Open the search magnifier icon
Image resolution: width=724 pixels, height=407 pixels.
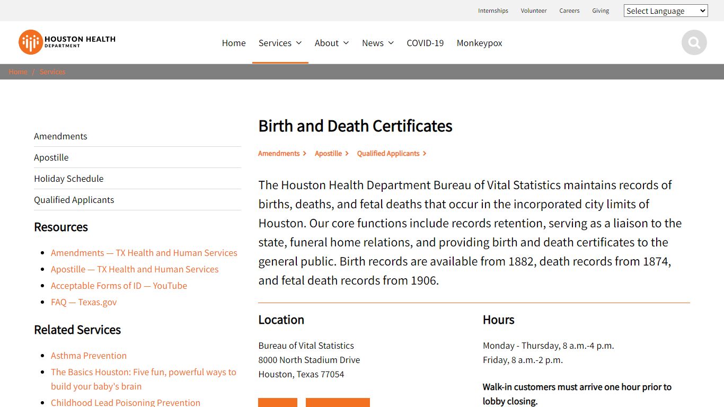tap(694, 42)
